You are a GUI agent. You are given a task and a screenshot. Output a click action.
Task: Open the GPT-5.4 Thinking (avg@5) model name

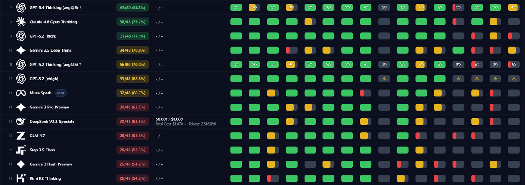(55, 7)
